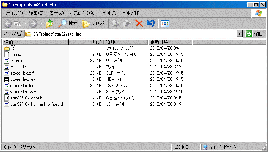Open the Forward history dropdown arrow
This screenshot has height=152, width=268.
coord(41,23)
